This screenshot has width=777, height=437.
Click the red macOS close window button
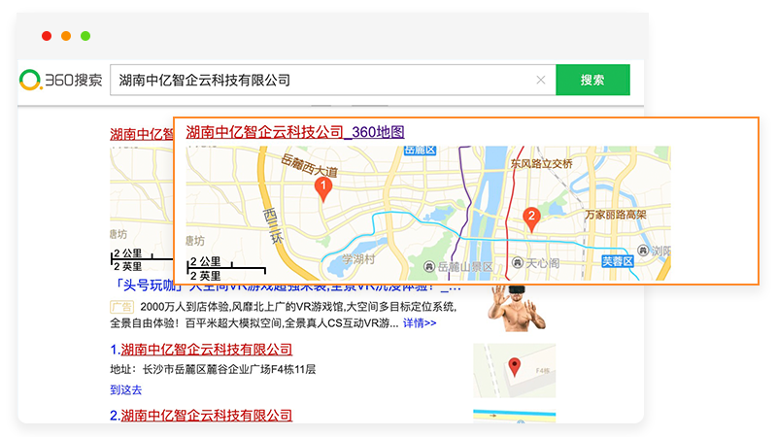(47, 36)
